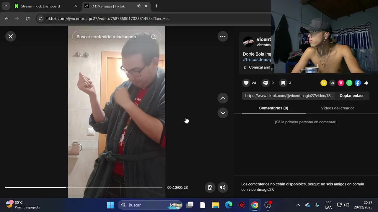Click the Chrome taskbar icon
Screen dimensions: 378x212
coord(255,205)
